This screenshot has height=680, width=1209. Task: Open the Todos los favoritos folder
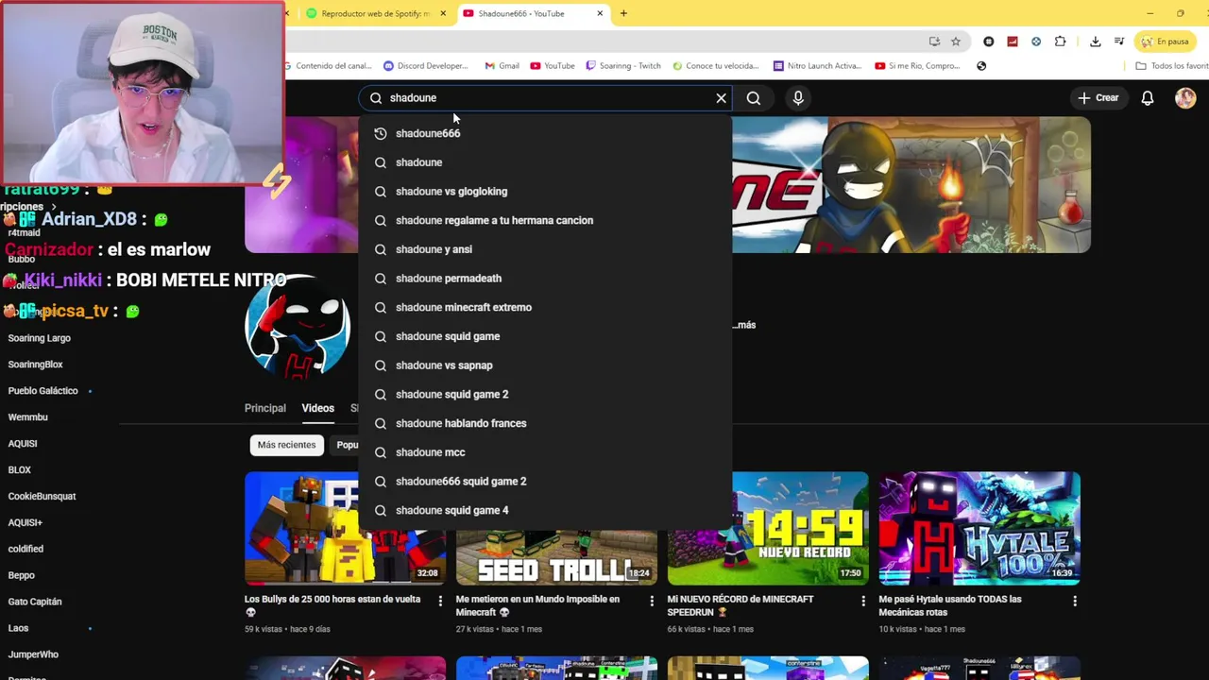1172,66
